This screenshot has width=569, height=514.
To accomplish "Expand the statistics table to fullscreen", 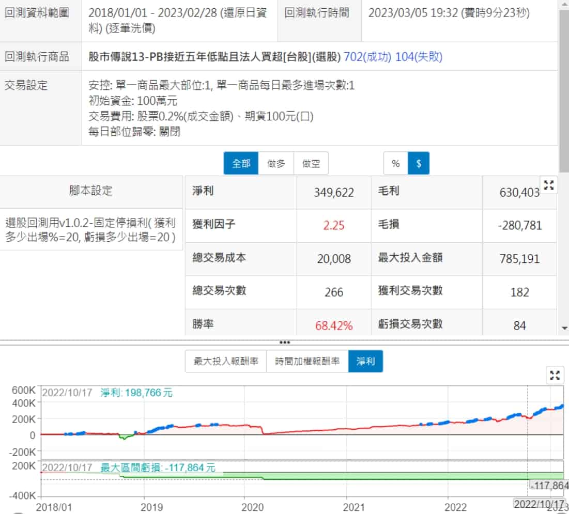I will click(x=549, y=185).
